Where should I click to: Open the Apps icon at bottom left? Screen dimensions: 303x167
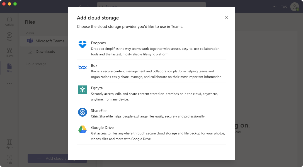pyautogui.click(x=9, y=143)
